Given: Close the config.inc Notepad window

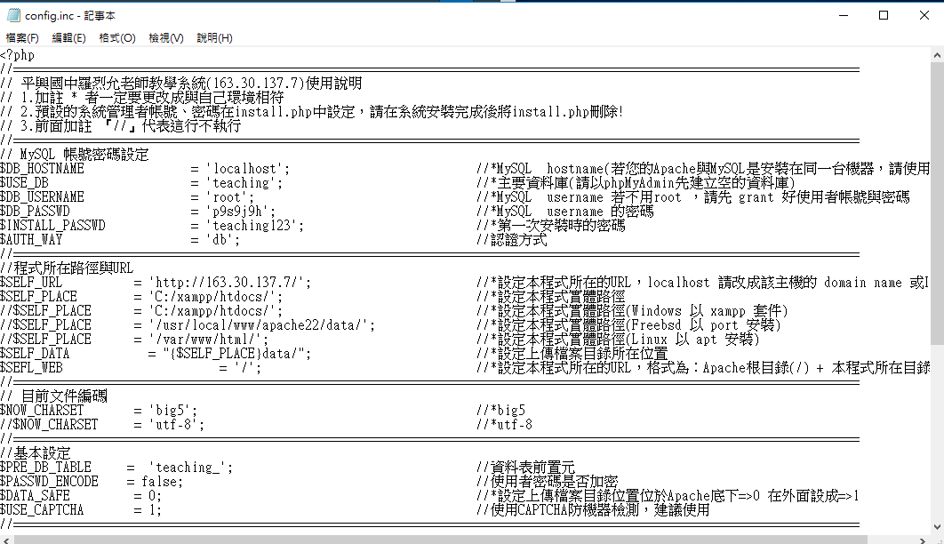Looking at the screenshot, I should click(924, 15).
